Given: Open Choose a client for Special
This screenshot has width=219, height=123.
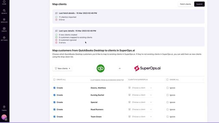Looking at the screenshot, I should click(x=140, y=102).
